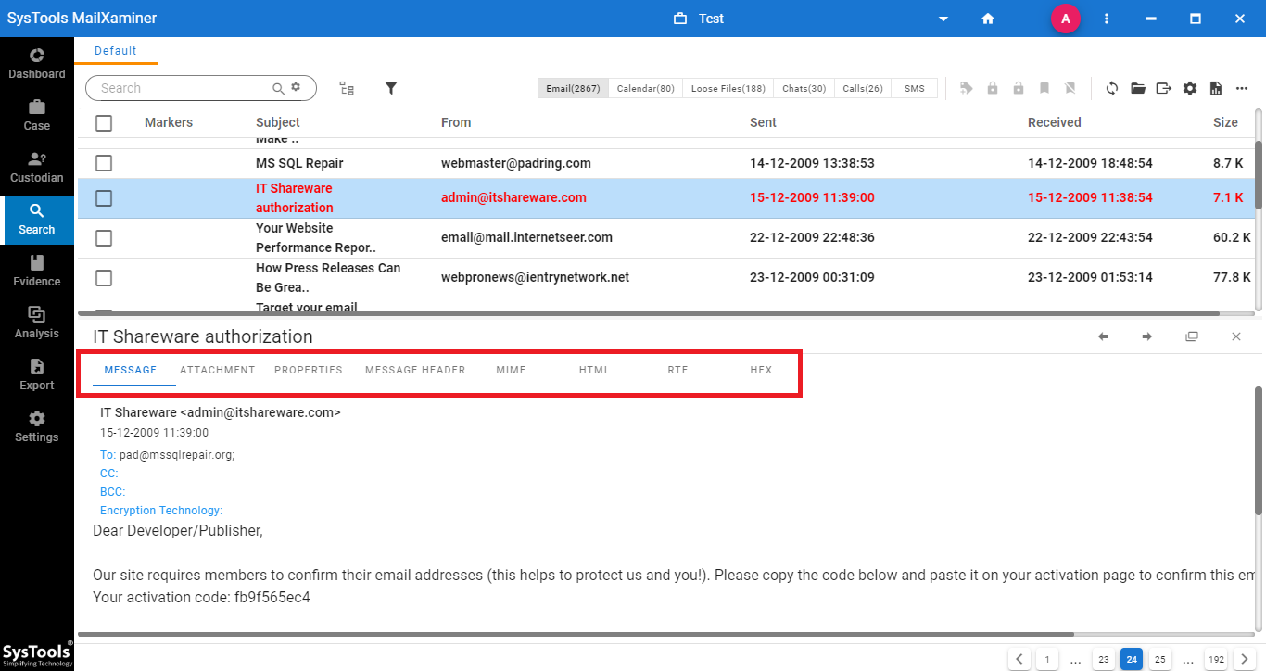Select the Calls(26) tab
The width and height of the screenshot is (1266, 671).
[863, 88]
